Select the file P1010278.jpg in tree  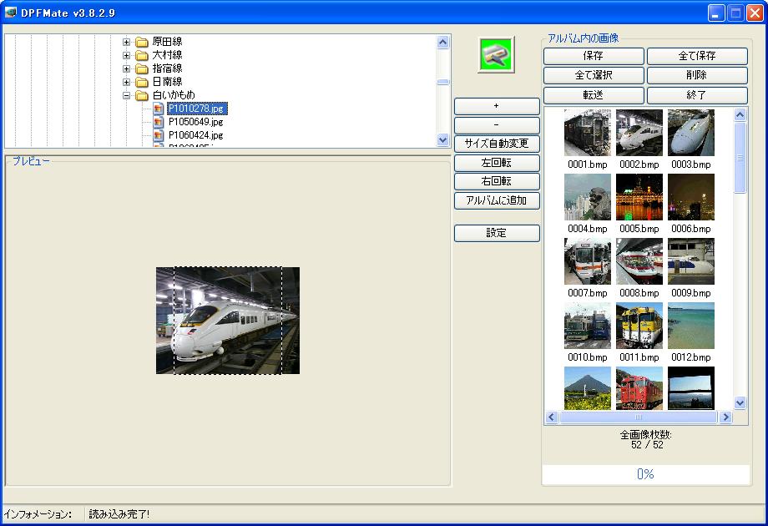point(197,109)
